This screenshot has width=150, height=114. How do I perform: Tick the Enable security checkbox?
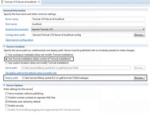coord(6,105)
